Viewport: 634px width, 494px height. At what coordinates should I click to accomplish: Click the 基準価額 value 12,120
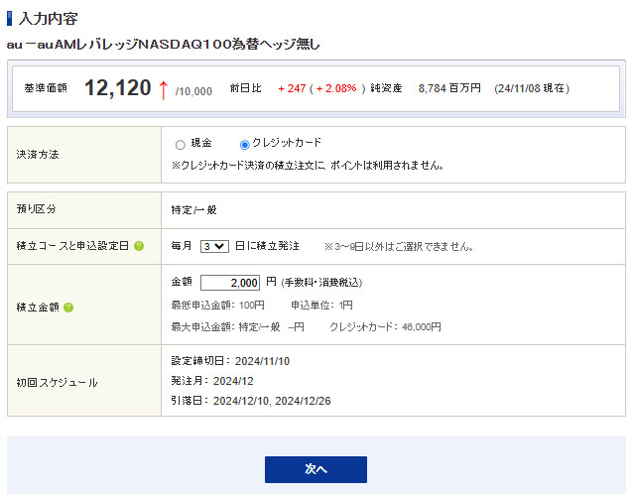click(115, 88)
